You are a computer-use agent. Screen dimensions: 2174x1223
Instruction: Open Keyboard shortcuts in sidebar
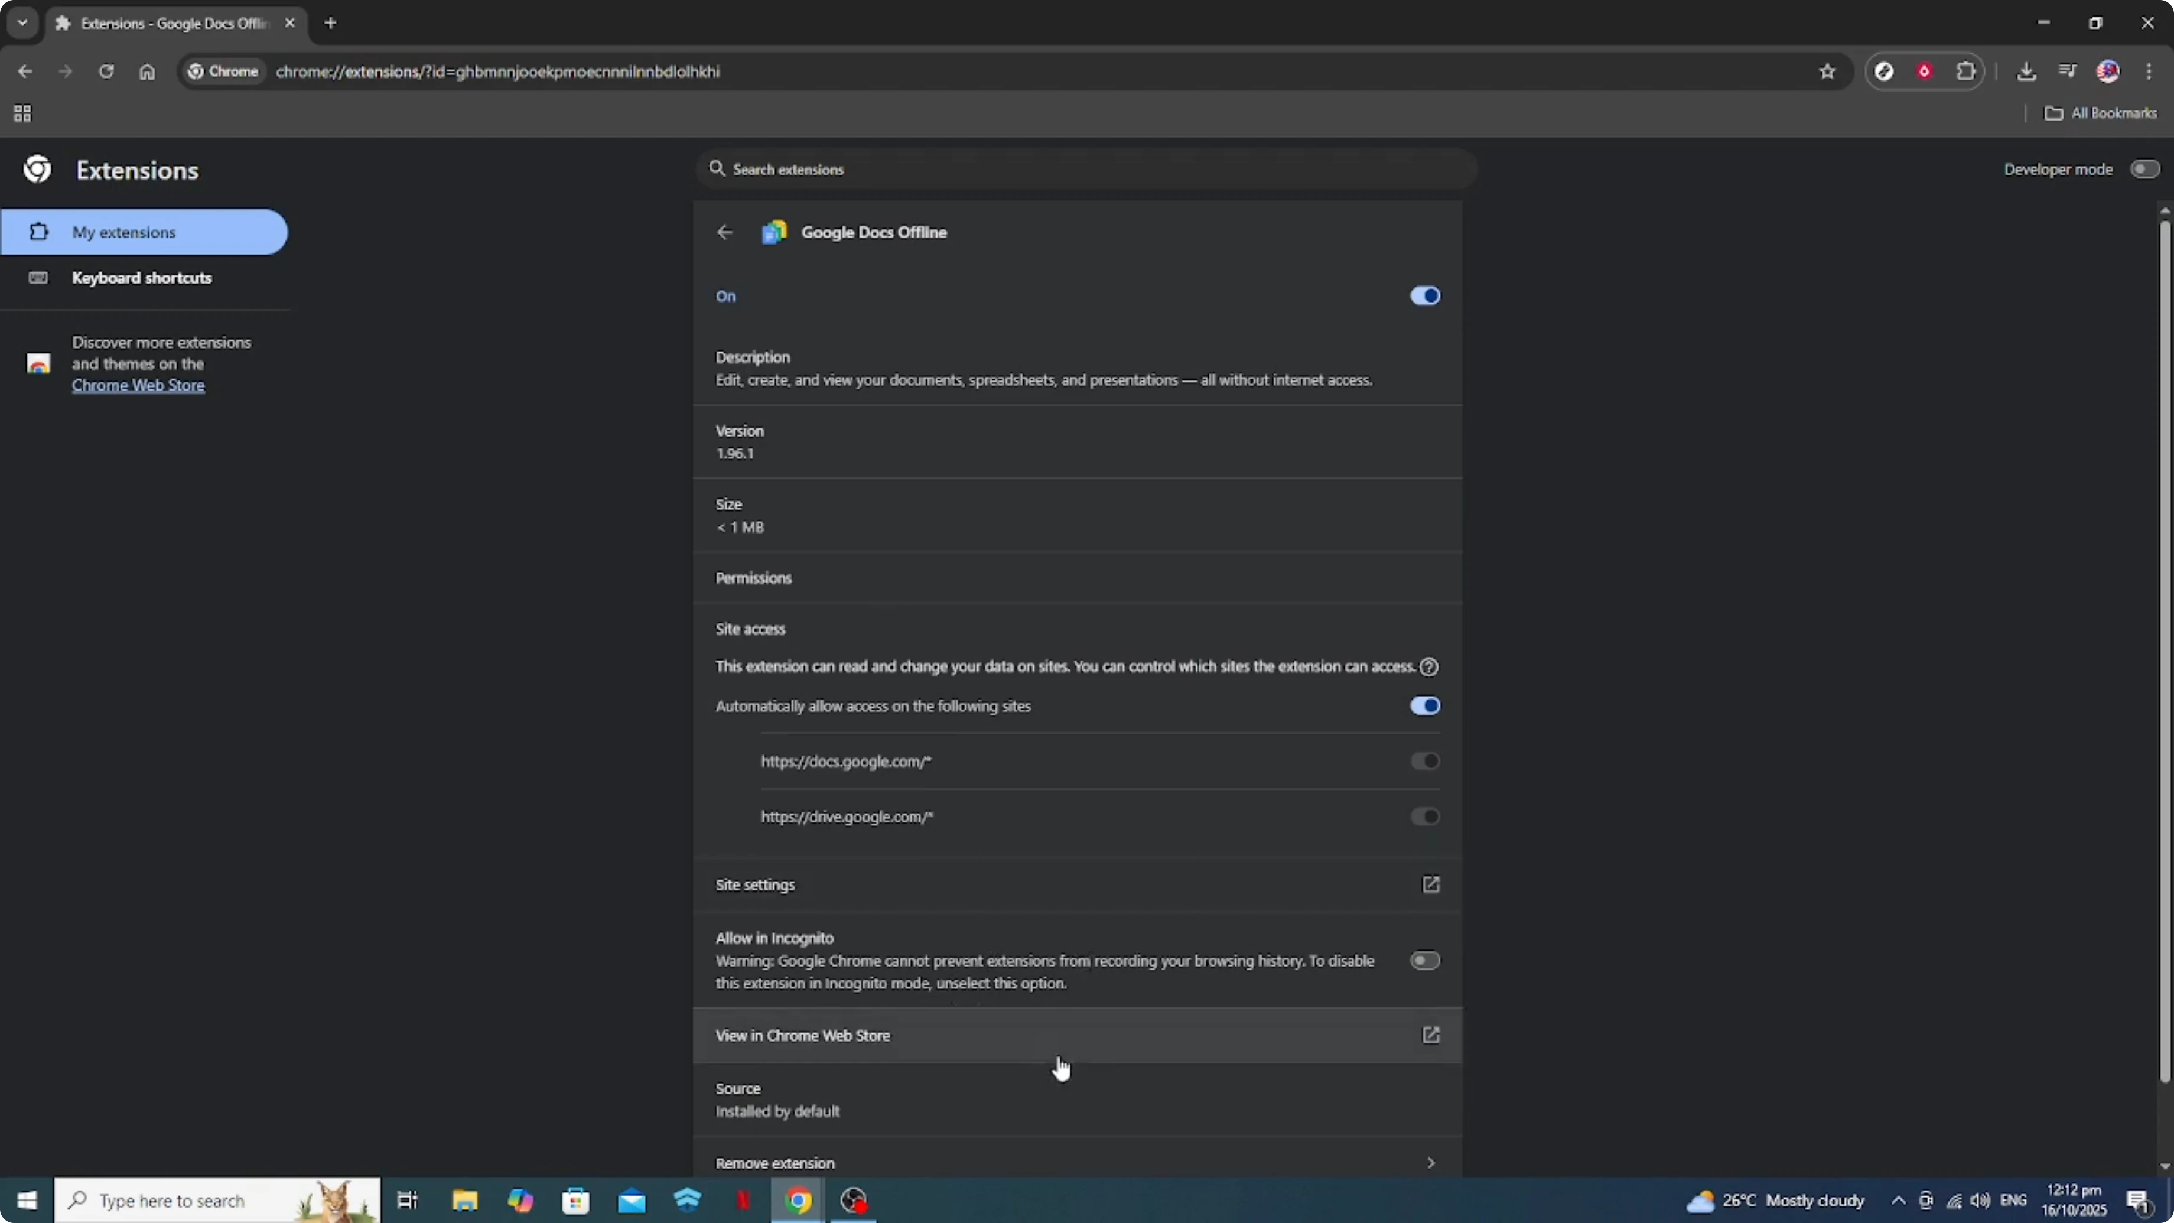144,278
